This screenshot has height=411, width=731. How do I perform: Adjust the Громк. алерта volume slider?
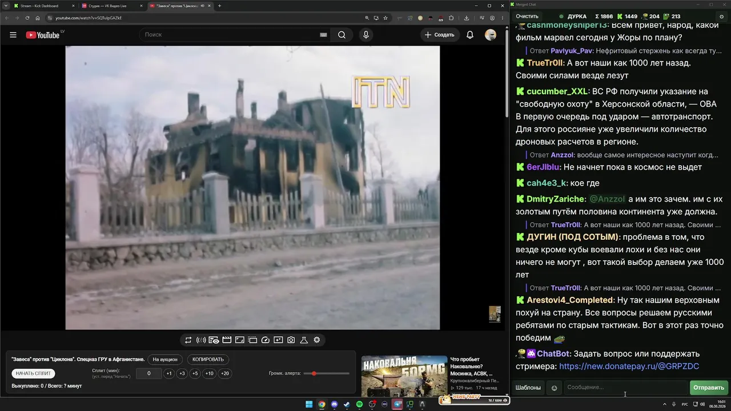(x=326, y=373)
